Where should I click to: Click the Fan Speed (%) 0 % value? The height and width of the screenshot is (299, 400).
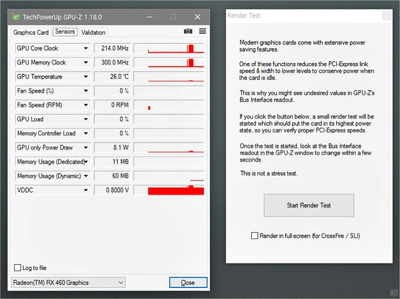112,91
